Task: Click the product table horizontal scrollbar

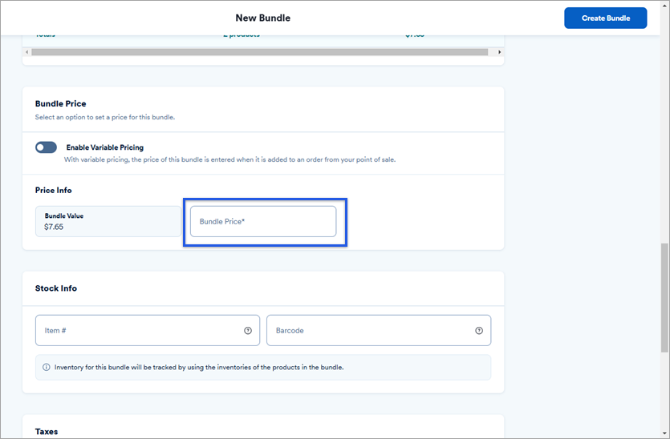Action: coord(260,52)
